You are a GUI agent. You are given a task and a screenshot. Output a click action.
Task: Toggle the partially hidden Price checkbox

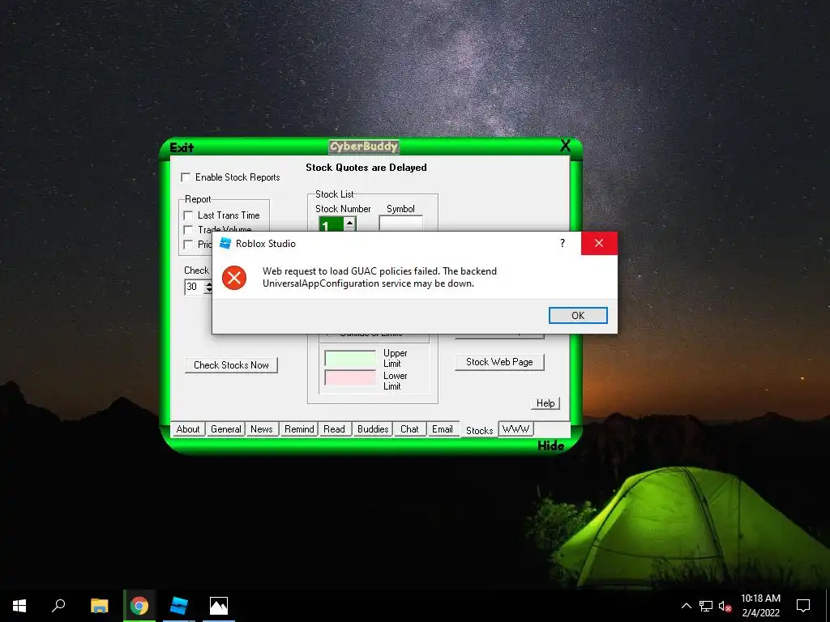click(188, 244)
